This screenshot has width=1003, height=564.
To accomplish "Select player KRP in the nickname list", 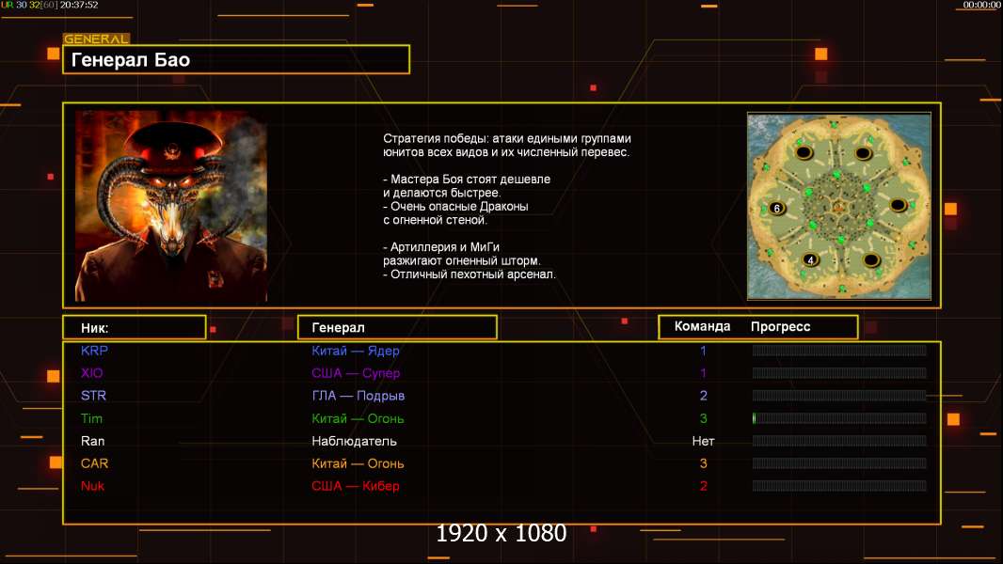I will coord(95,351).
